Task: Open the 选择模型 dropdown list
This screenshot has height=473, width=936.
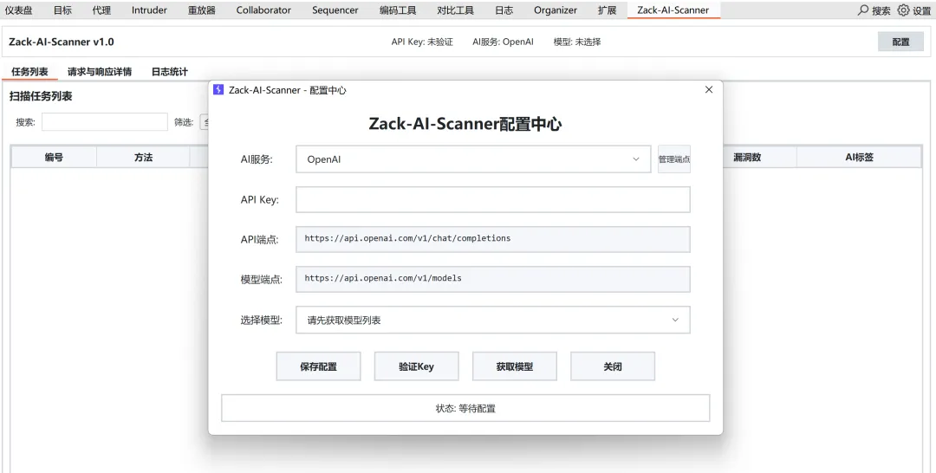Action: click(x=492, y=320)
